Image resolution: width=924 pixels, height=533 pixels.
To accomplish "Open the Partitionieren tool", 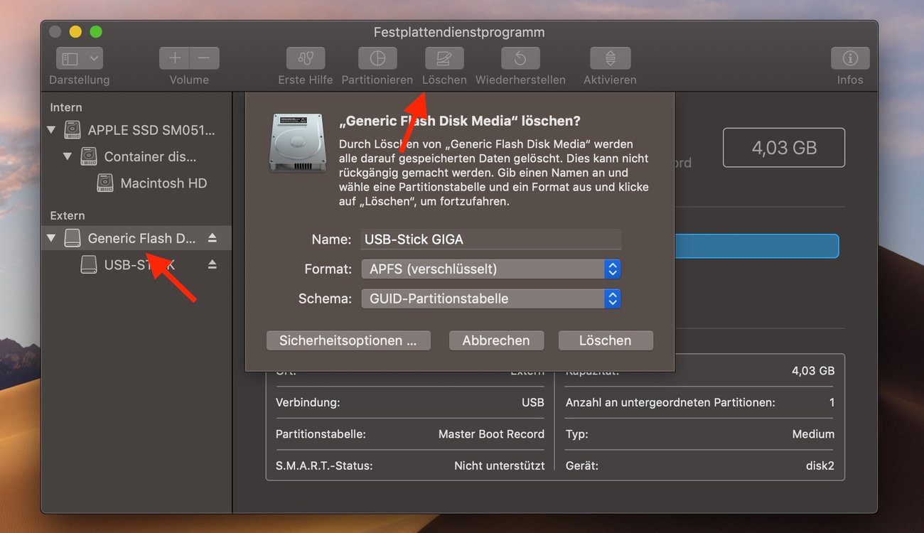I will [x=377, y=58].
